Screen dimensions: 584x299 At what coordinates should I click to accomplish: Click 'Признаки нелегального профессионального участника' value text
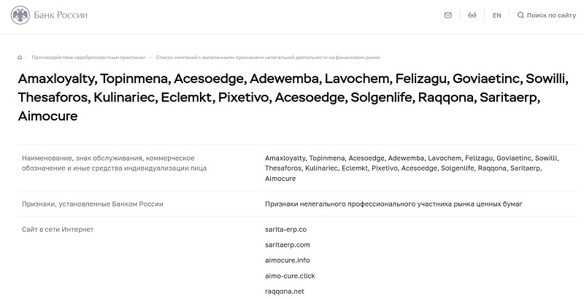393,204
